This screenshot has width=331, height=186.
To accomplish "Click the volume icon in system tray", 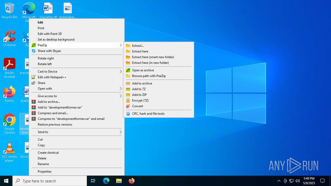I will point(298,181).
